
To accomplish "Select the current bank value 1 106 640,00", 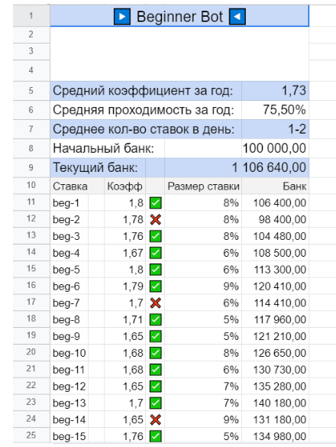I will (x=237, y=167).
